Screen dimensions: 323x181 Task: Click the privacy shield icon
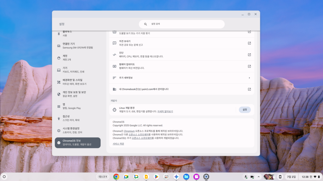pyautogui.click(x=59, y=94)
